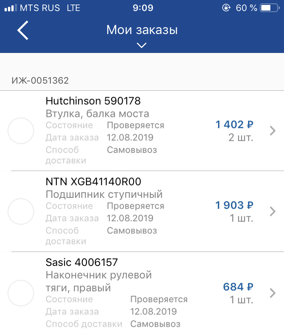
Task: Open details arrow for Hutchinson 590178
Action: [x=272, y=131]
